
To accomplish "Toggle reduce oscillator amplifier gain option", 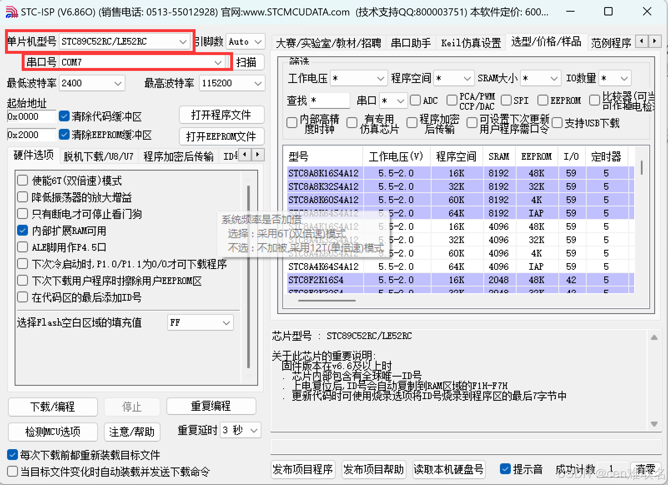I will tap(23, 197).
